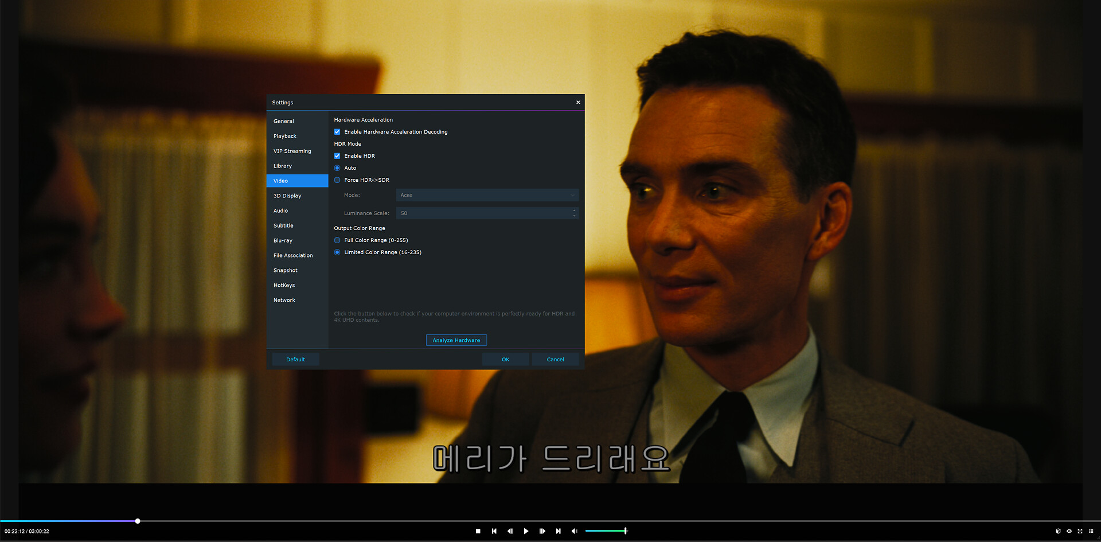Click the Analyze Hardware button
The image size is (1101, 542).
pos(456,341)
